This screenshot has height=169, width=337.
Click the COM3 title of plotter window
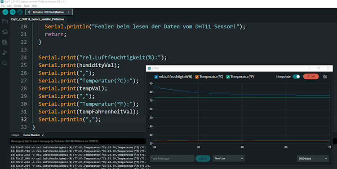pyautogui.click(x=155, y=69)
